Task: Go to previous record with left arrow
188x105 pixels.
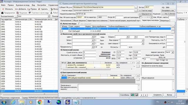Action: click(x=142, y=95)
